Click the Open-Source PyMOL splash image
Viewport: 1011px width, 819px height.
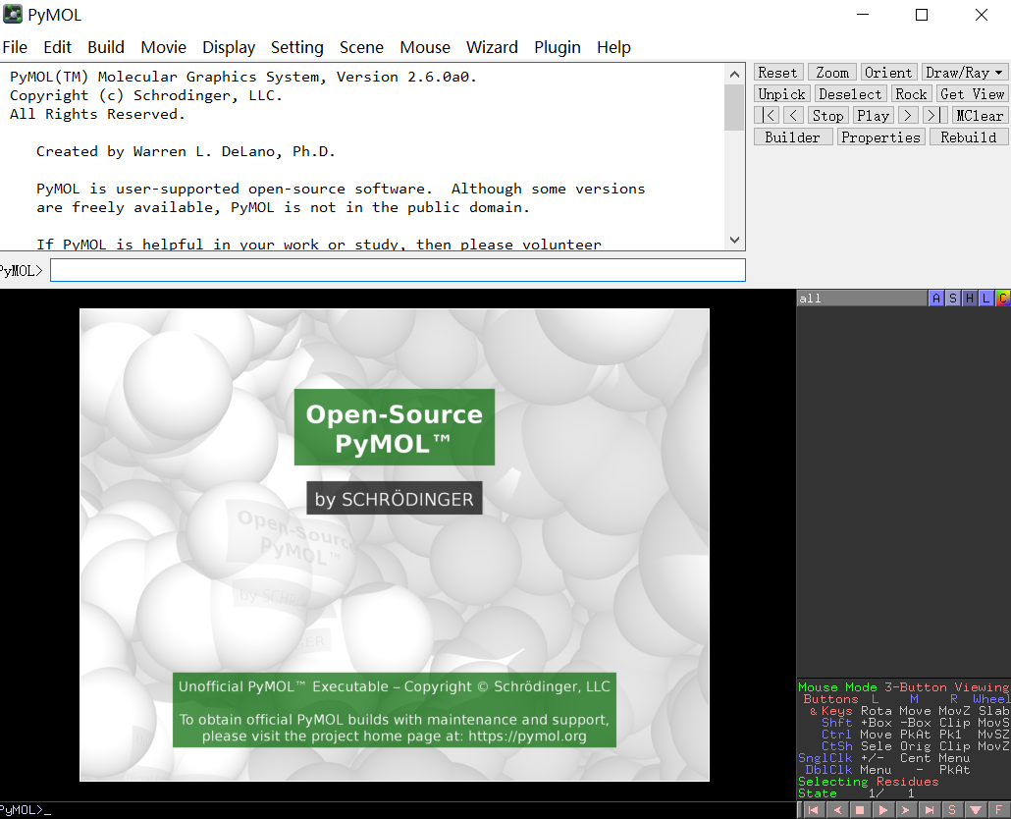pyautogui.click(x=395, y=545)
